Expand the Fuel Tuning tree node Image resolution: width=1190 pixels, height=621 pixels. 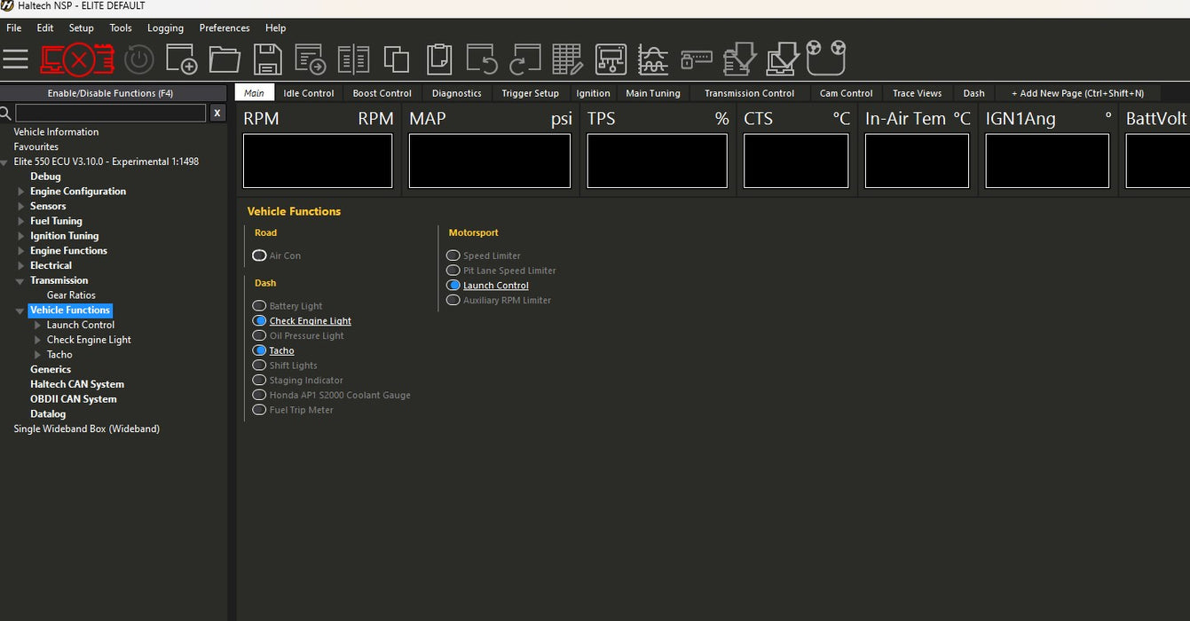coord(21,221)
